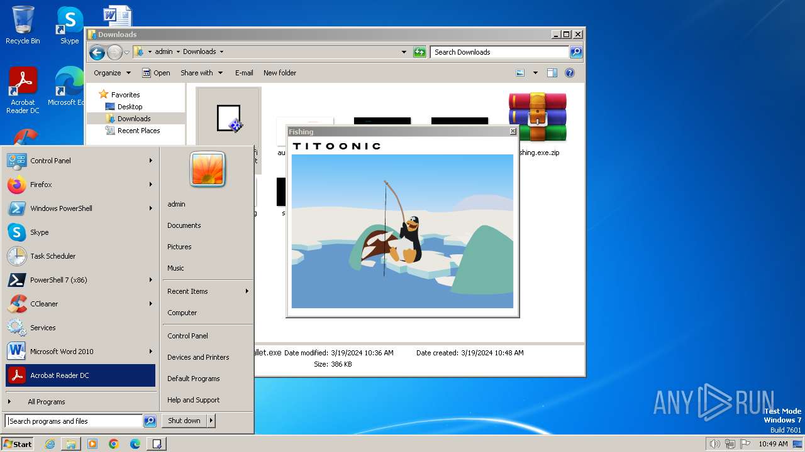Click the volume icon in system tray

click(x=714, y=444)
